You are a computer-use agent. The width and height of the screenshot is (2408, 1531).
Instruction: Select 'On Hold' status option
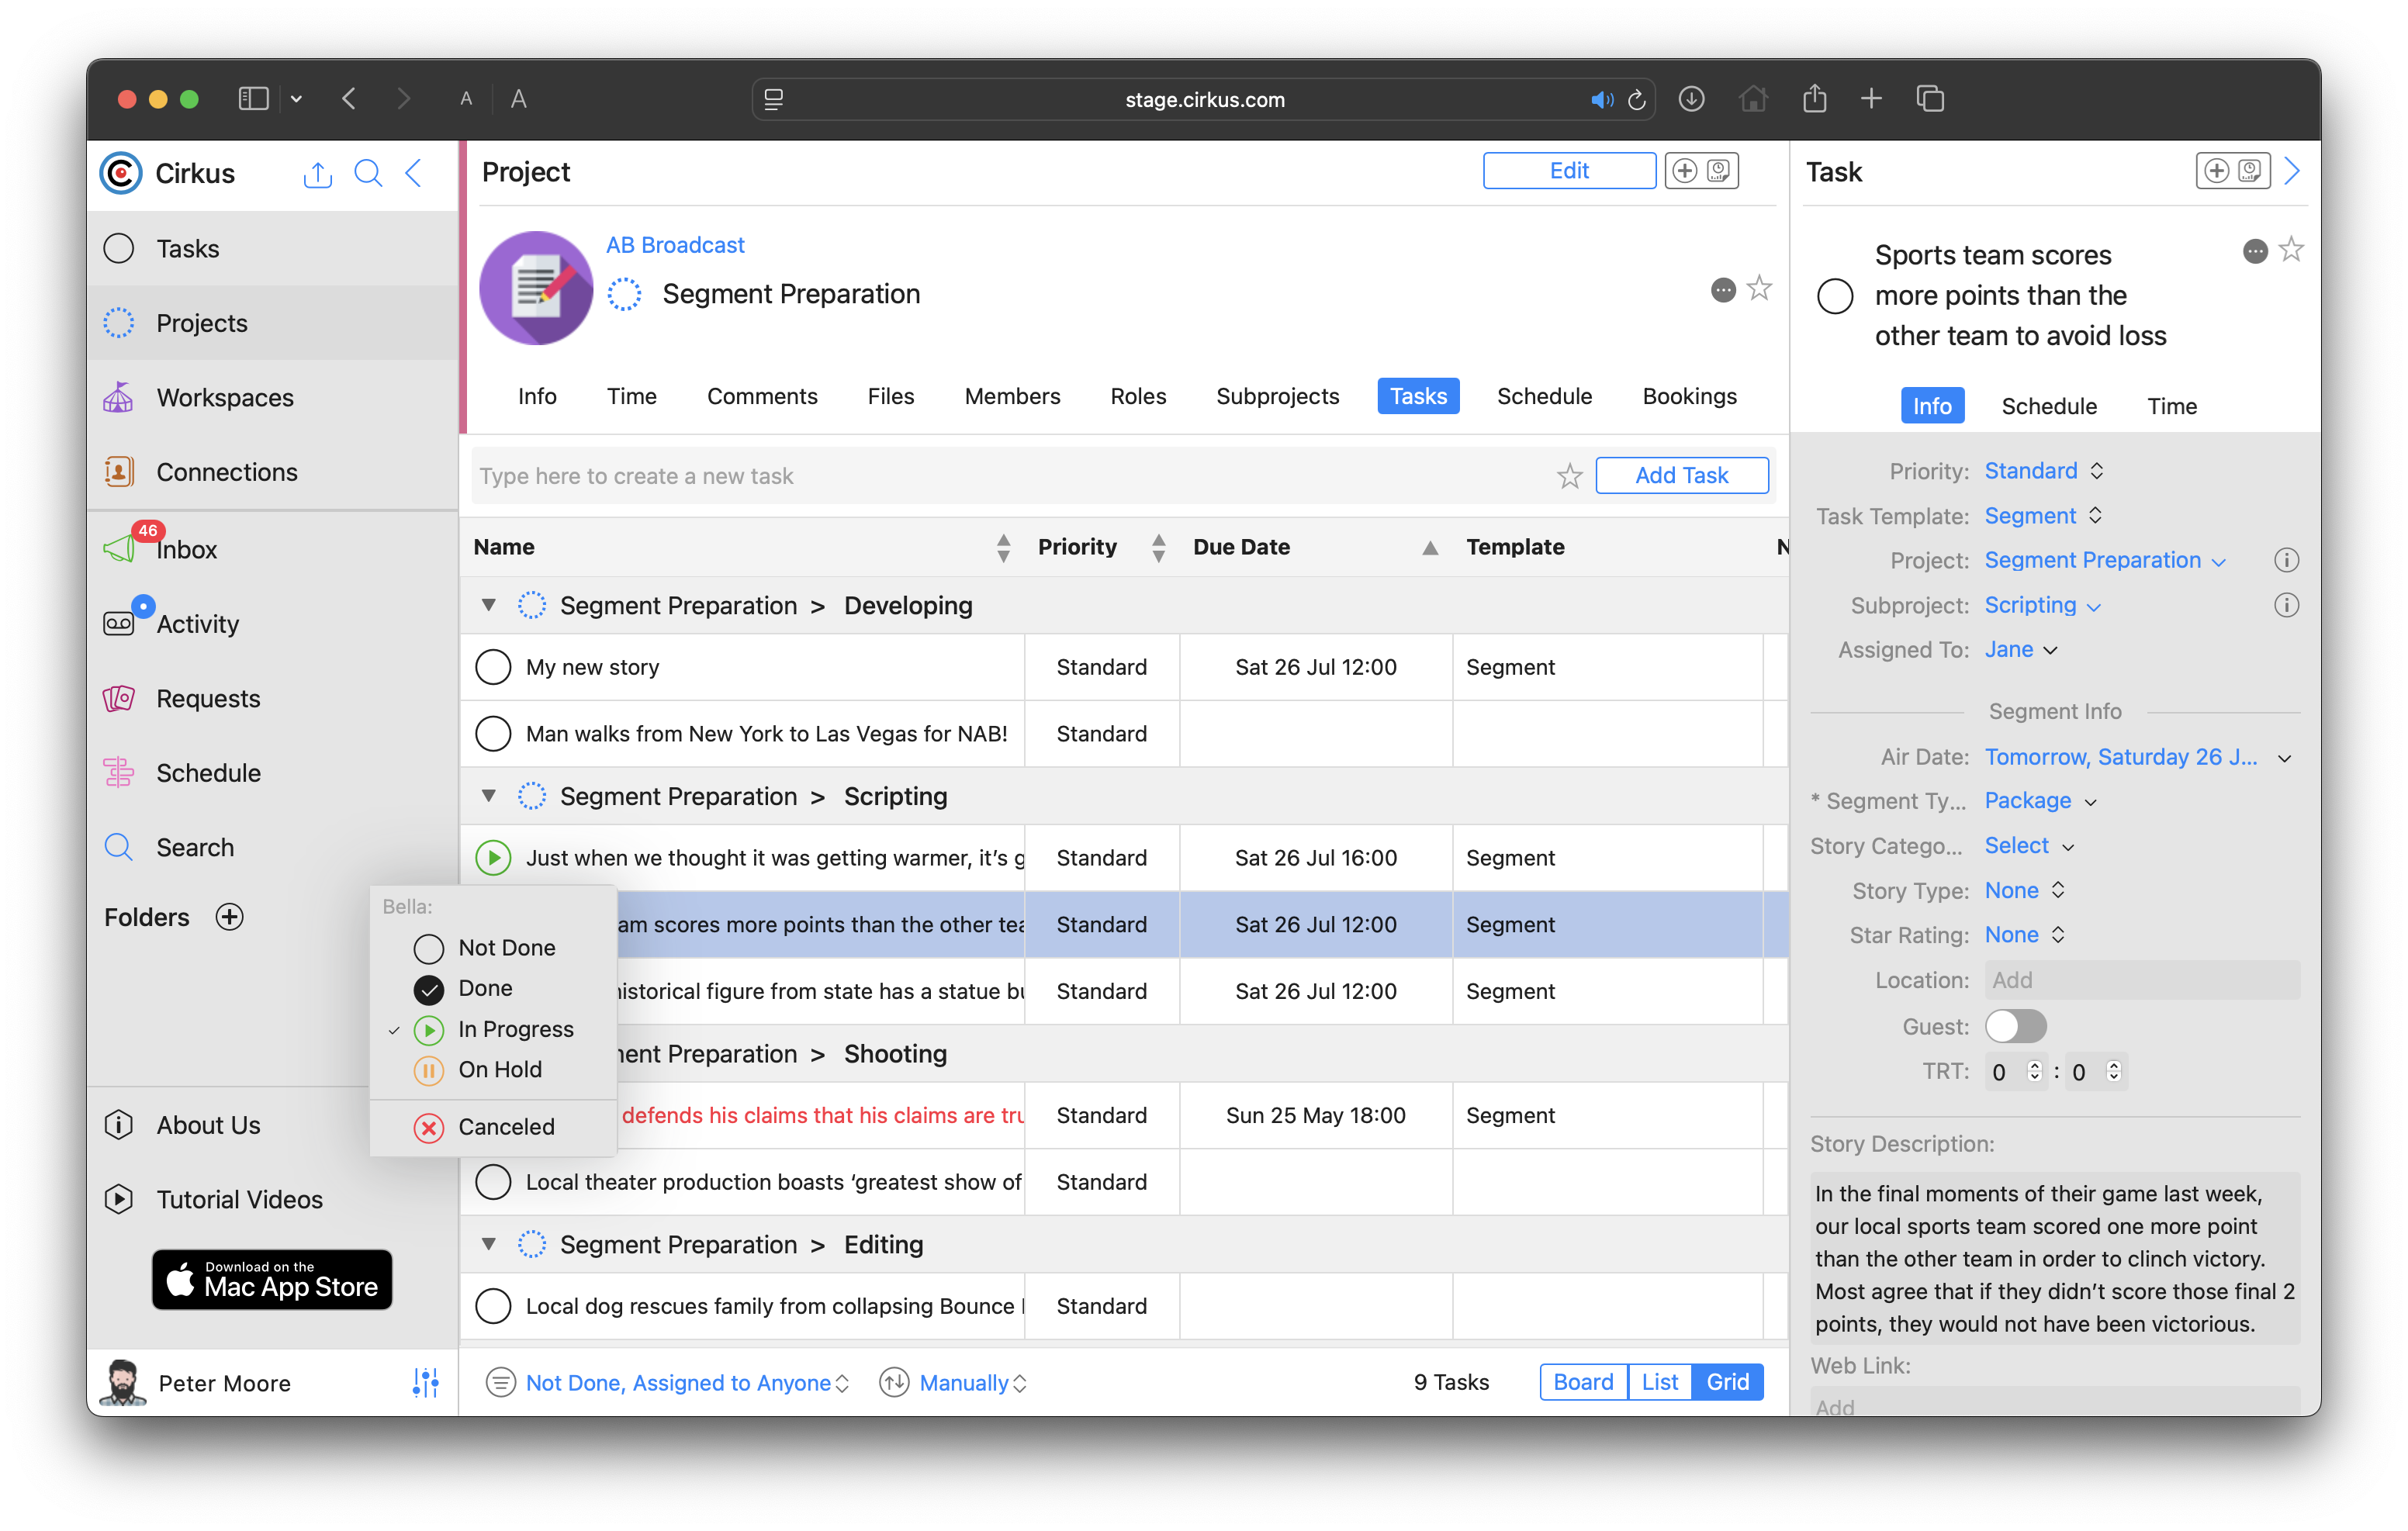click(x=499, y=1069)
